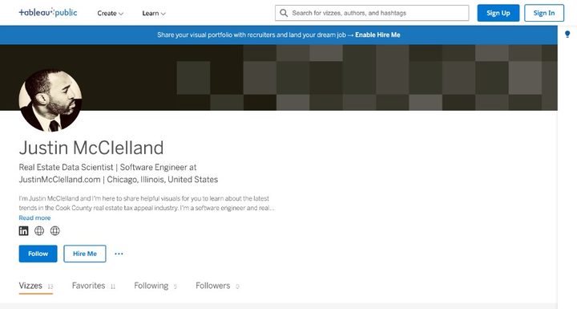Open the first globe website icon

[x=39, y=231]
